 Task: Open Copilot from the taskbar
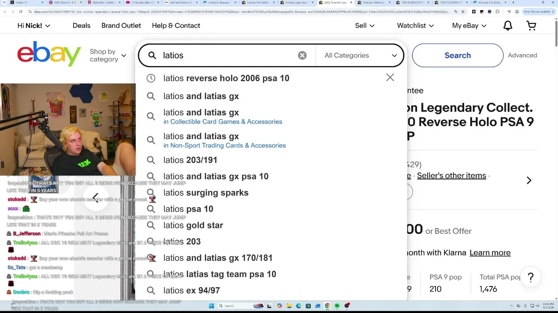coord(279,306)
